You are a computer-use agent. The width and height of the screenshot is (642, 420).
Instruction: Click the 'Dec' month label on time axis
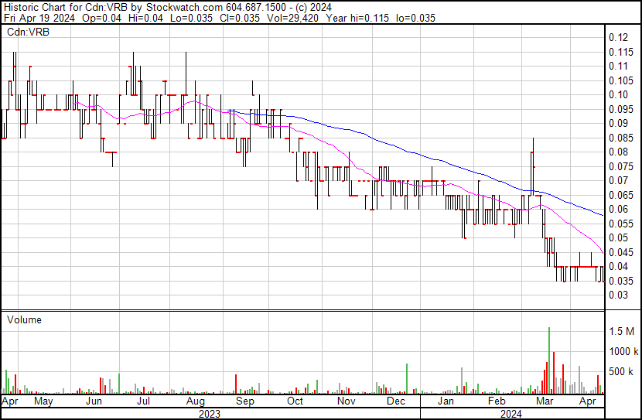pyautogui.click(x=396, y=401)
